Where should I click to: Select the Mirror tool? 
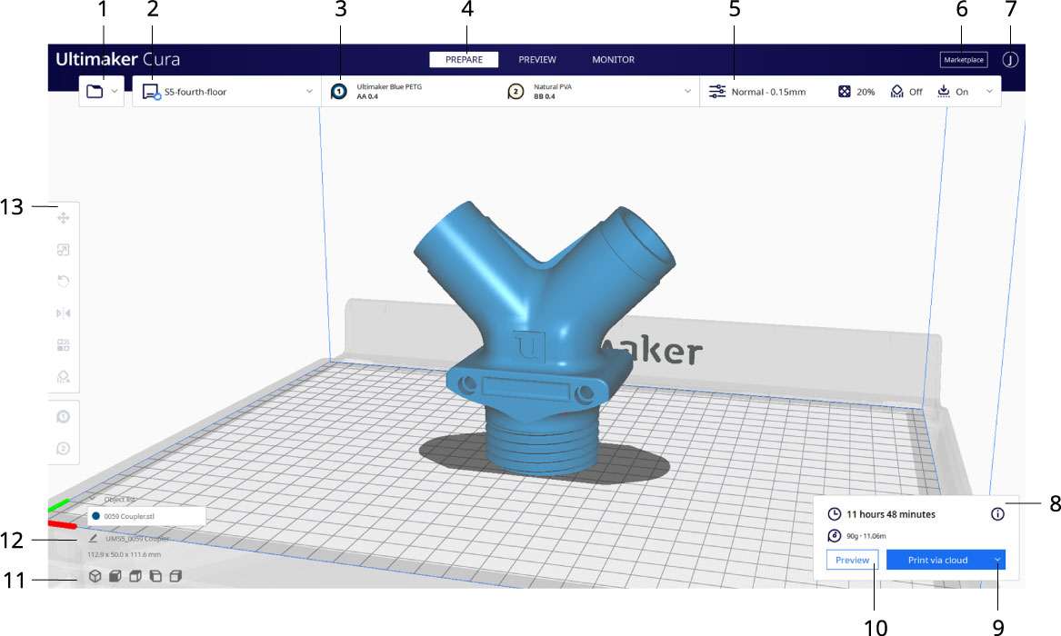point(63,313)
